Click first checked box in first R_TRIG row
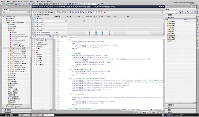Image resolution: width=199 pixels, height=117 pixels. coord(89,32)
